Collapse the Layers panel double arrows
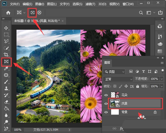This screenshot has width=166, height=133. point(158,58)
